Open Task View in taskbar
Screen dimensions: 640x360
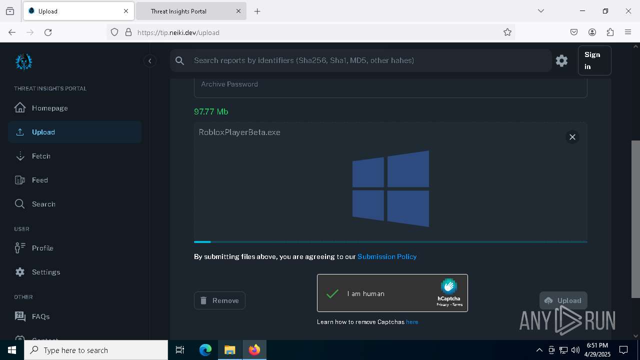pyautogui.click(x=180, y=350)
